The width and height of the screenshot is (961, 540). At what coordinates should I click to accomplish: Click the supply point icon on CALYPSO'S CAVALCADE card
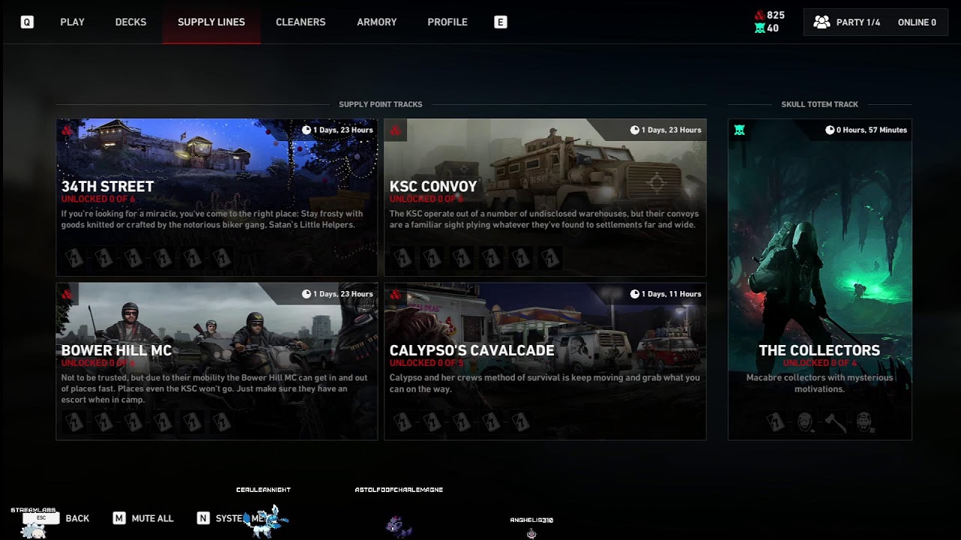pos(396,294)
